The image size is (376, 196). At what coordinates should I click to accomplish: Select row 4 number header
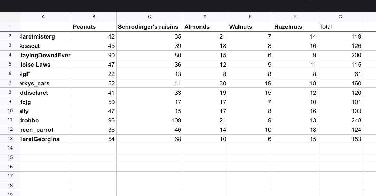pos(10,55)
